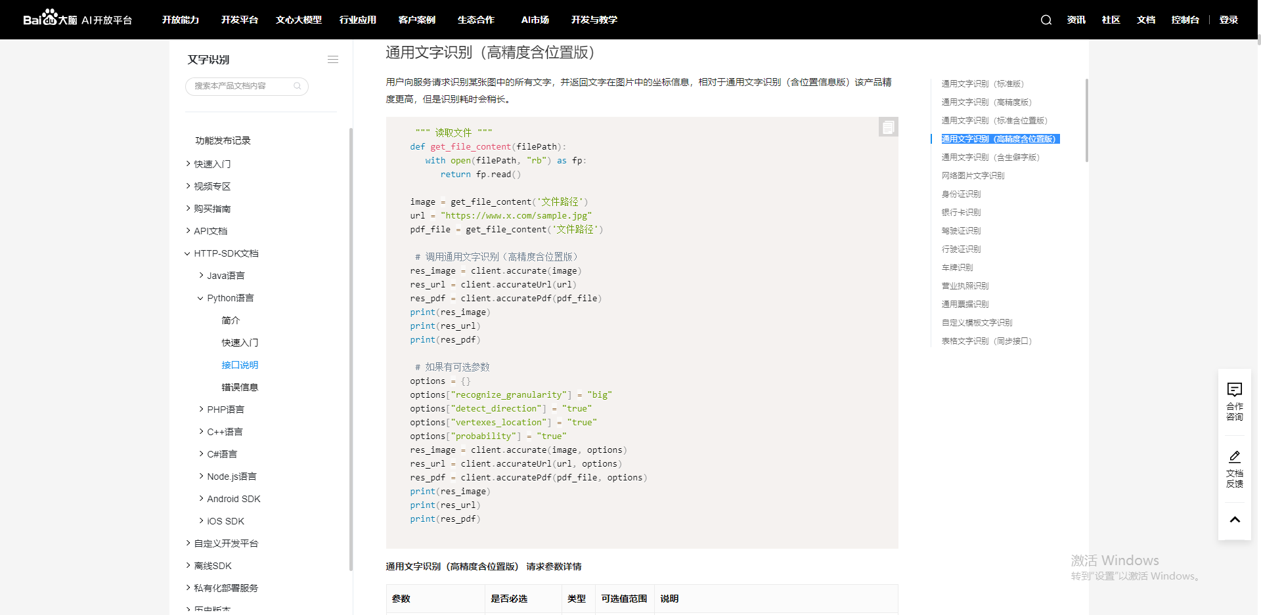
Task: Open the AI市场 menu
Action: 535,20
